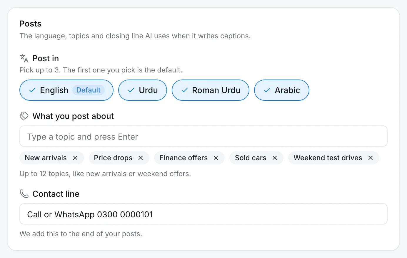Screen dimensions: 407x258
Task: Click the translate icon beside Post in
Action: [x=24, y=58]
